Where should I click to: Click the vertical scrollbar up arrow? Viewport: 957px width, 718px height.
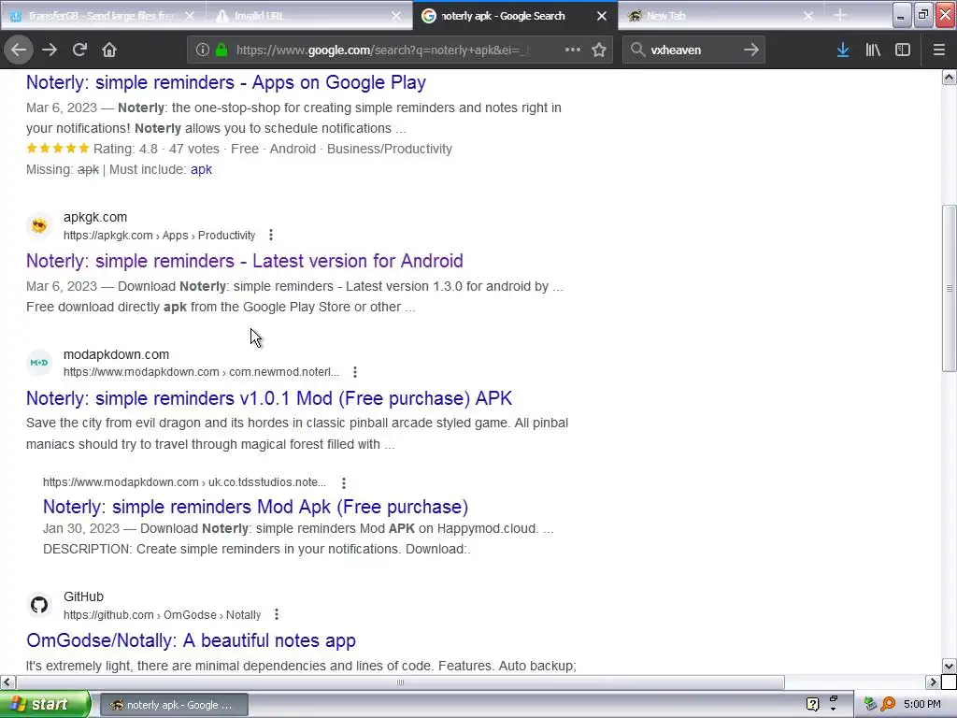(x=950, y=77)
